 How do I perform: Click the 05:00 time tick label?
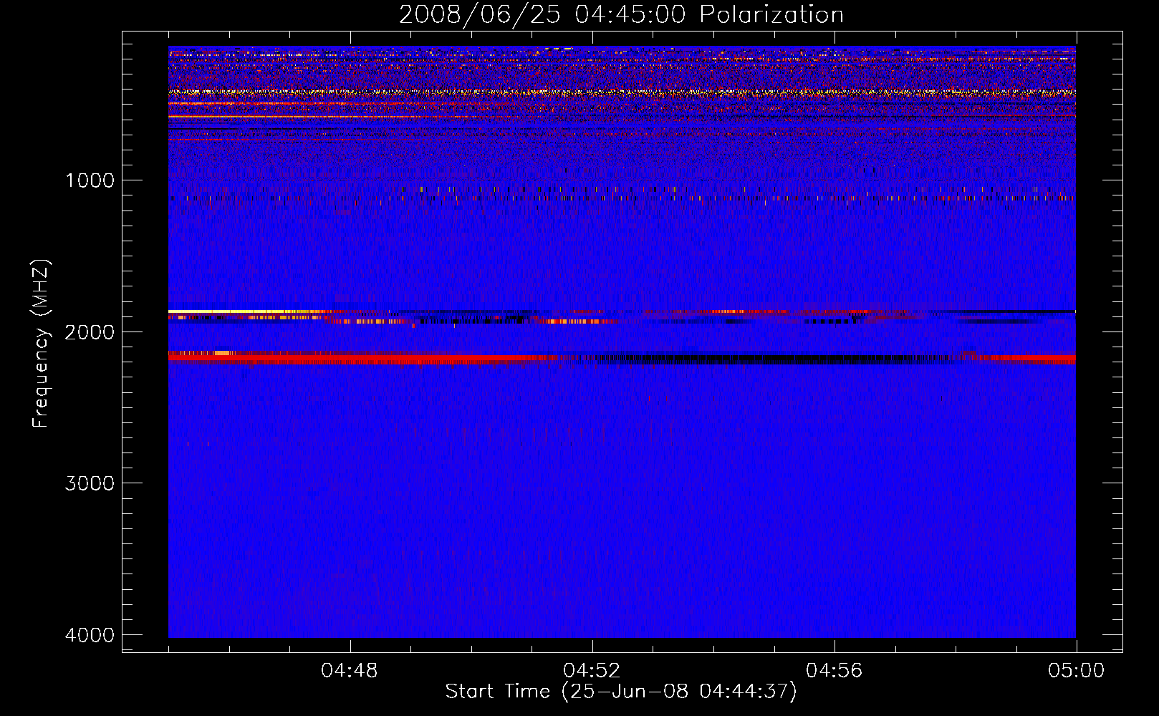[1076, 671]
